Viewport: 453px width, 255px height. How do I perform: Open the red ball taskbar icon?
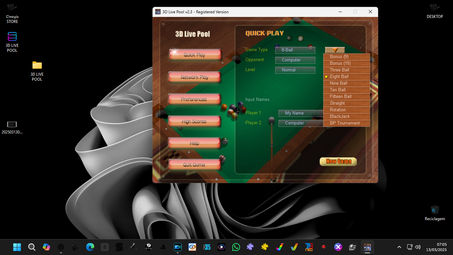[x=323, y=247]
